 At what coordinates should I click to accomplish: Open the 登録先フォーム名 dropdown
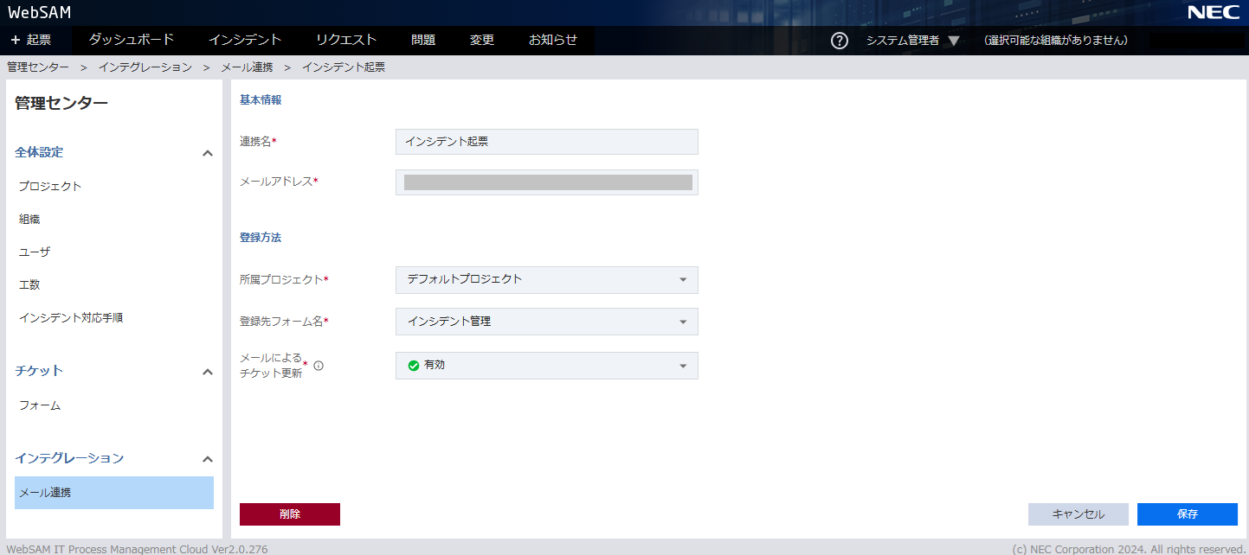pos(546,322)
